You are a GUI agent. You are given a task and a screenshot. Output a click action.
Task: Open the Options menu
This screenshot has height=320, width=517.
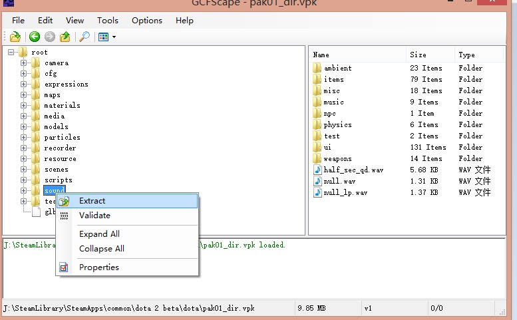pyautogui.click(x=147, y=21)
